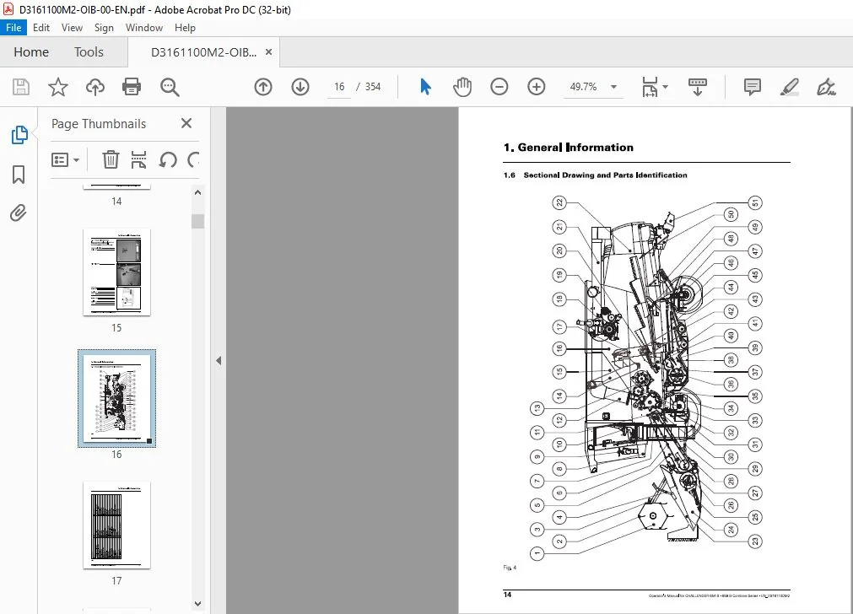The height and width of the screenshot is (614, 853).
Task: Open the File menu
Action: (13, 28)
